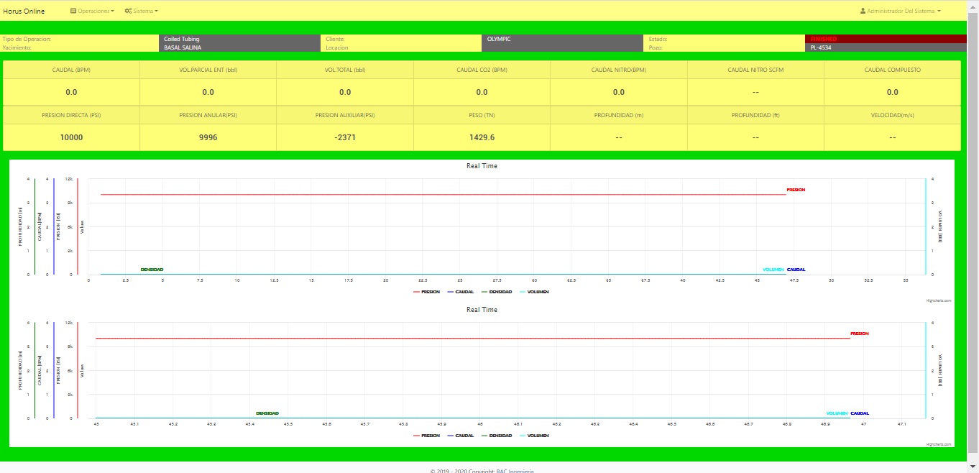Click the administrator user profile icon

(x=863, y=12)
